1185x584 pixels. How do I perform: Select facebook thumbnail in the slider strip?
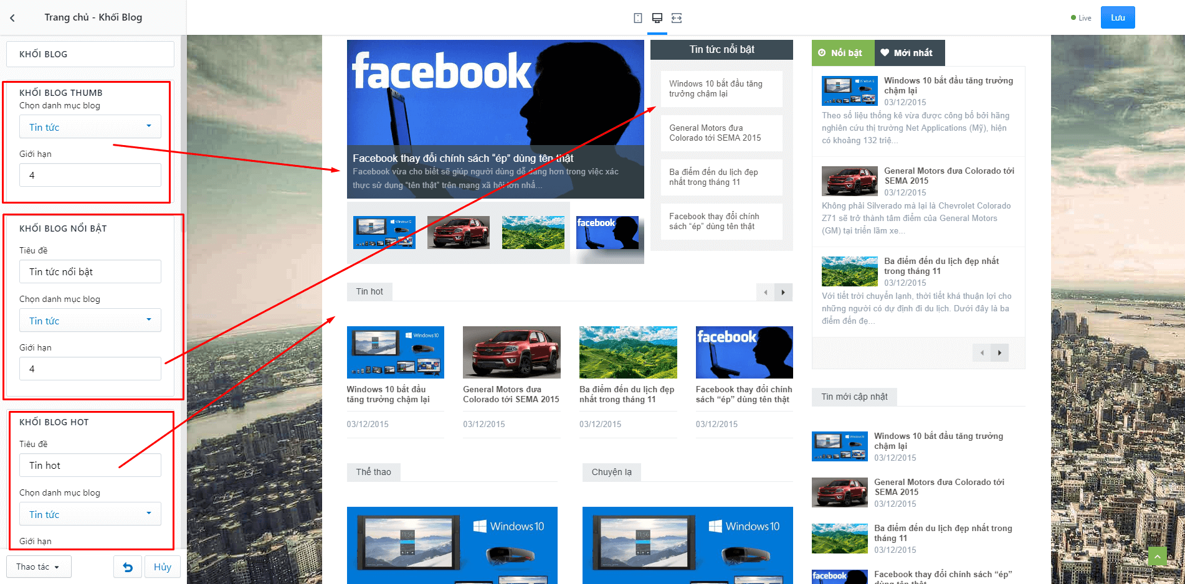[x=607, y=232]
